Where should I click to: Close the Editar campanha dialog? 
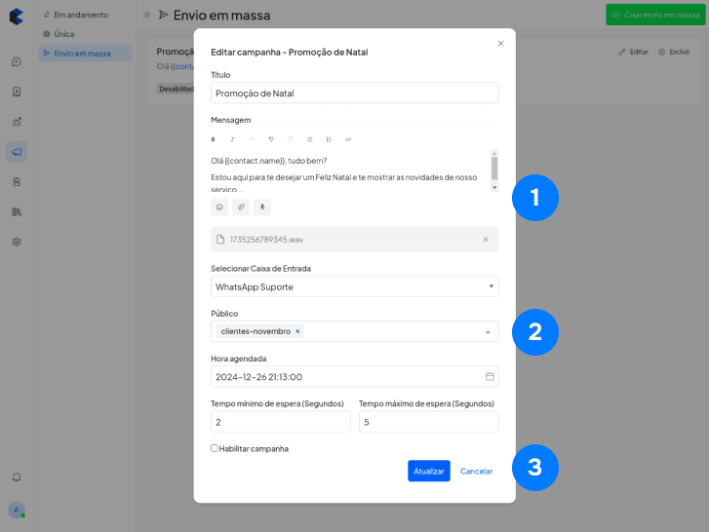(501, 44)
